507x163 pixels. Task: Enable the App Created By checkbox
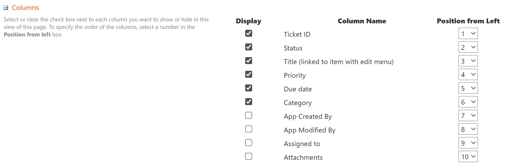[x=249, y=115]
